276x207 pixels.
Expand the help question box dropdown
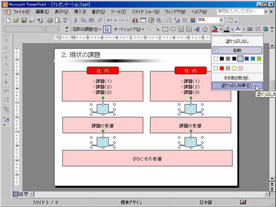click(266, 12)
